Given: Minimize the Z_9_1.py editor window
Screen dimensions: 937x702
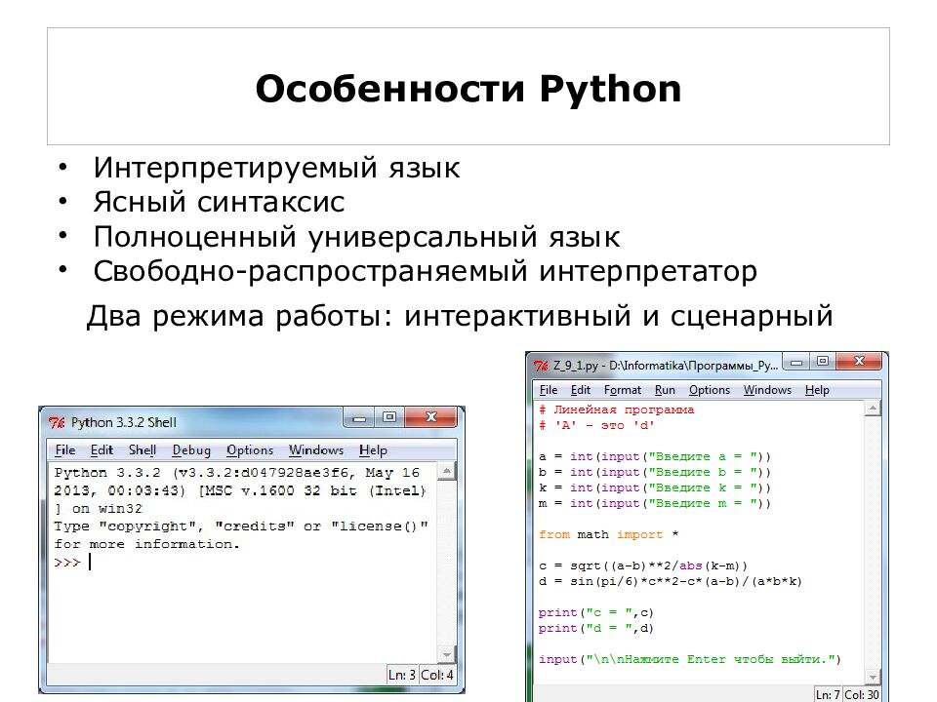Looking at the screenshot, I should click(796, 362).
